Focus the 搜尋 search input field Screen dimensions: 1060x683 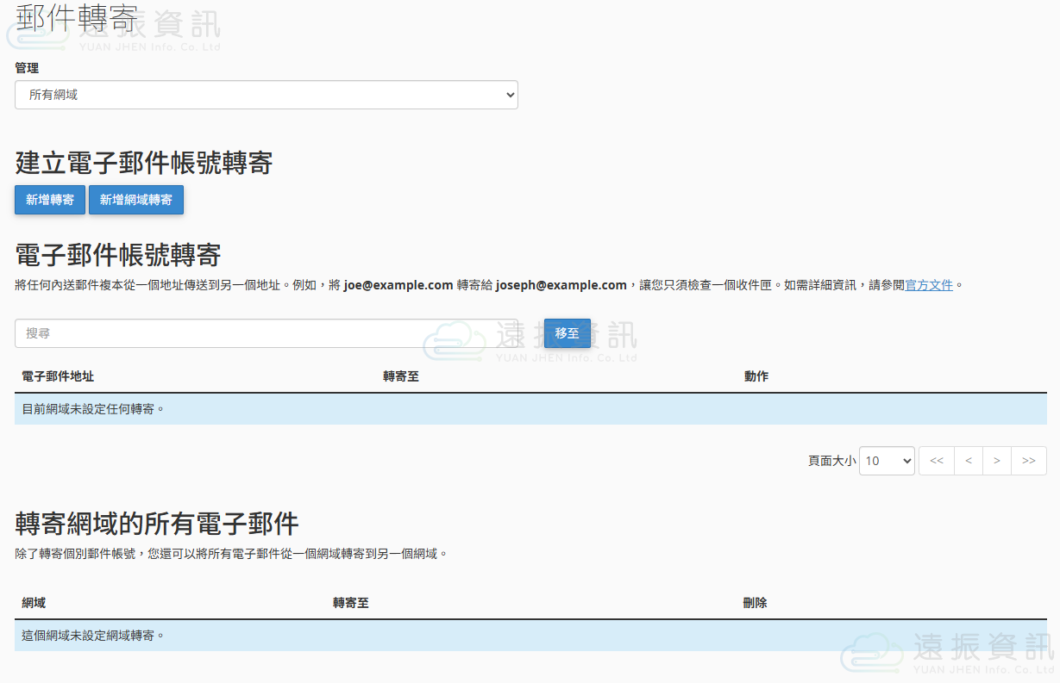[276, 333]
